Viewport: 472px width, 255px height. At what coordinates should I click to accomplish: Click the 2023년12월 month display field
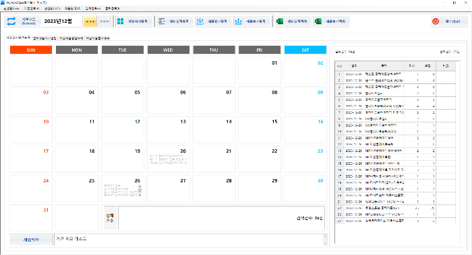click(62, 22)
